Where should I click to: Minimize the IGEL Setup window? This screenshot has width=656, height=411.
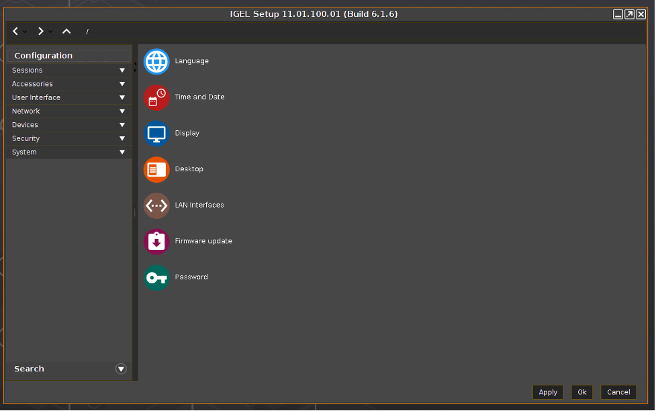point(618,15)
